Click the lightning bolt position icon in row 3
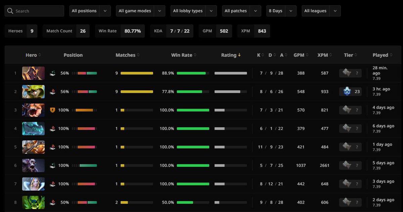 coord(52,110)
